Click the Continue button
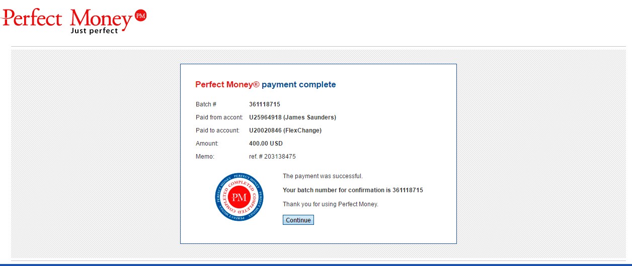The image size is (632, 266). 298,220
